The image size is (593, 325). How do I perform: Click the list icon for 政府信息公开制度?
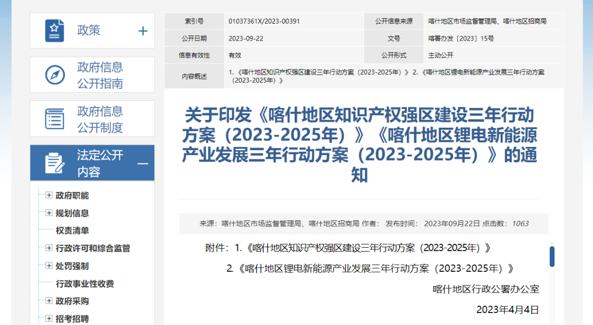[x=55, y=119]
